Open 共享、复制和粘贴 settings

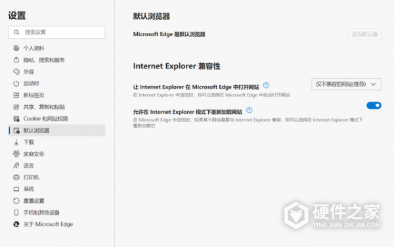(56, 107)
